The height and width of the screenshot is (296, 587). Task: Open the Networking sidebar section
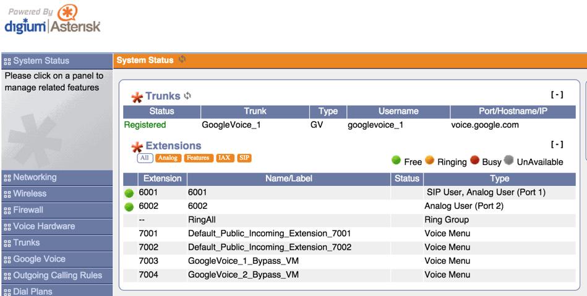click(x=57, y=178)
